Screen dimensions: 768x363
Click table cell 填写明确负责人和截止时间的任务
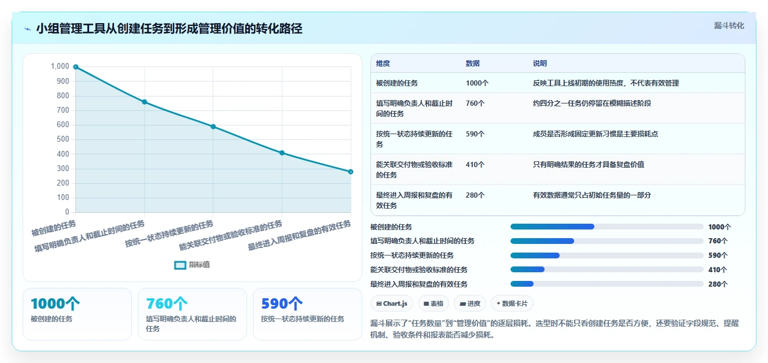click(x=414, y=109)
